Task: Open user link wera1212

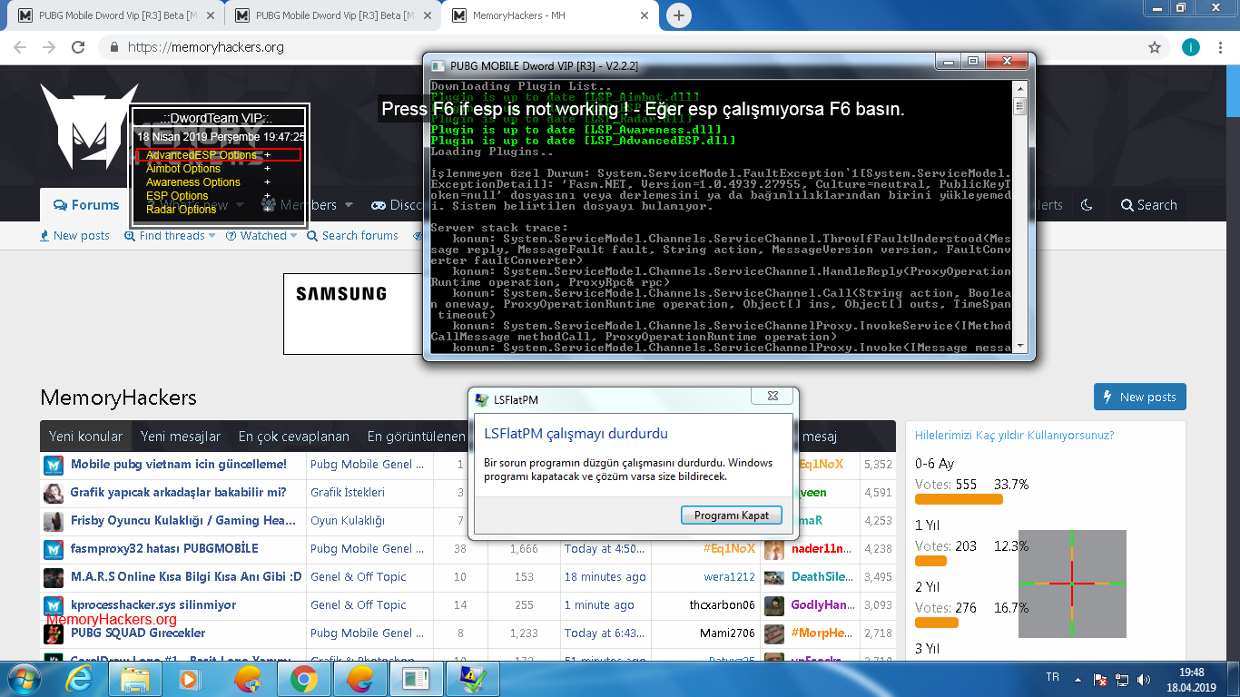Action: pyautogui.click(x=729, y=577)
